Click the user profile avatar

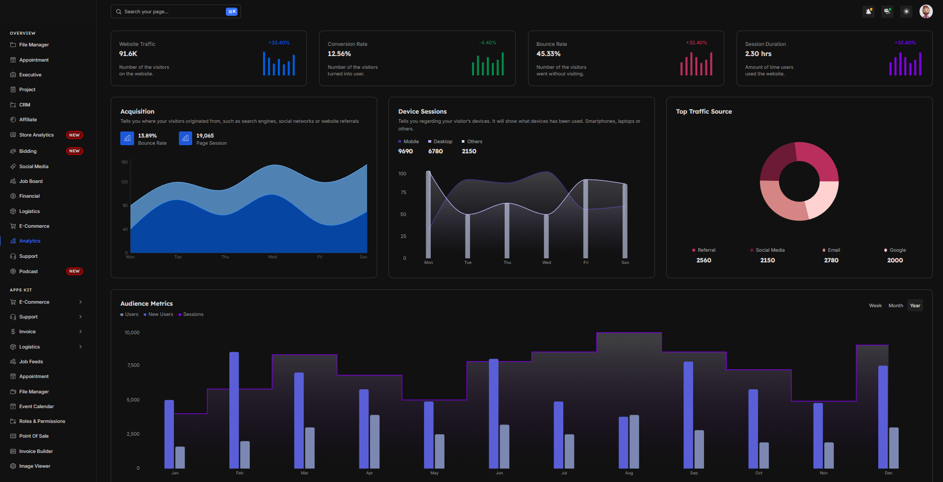tap(926, 11)
